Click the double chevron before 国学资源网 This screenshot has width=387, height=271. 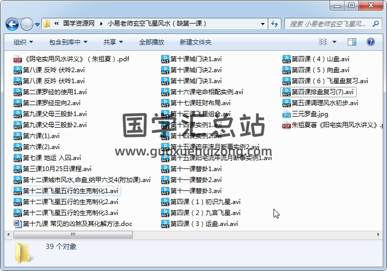pos(56,24)
